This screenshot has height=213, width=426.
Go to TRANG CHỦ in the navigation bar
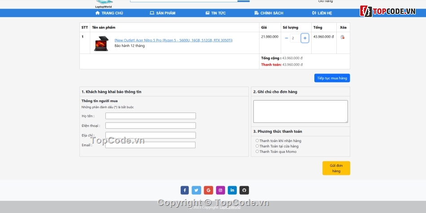pyautogui.click(x=109, y=13)
